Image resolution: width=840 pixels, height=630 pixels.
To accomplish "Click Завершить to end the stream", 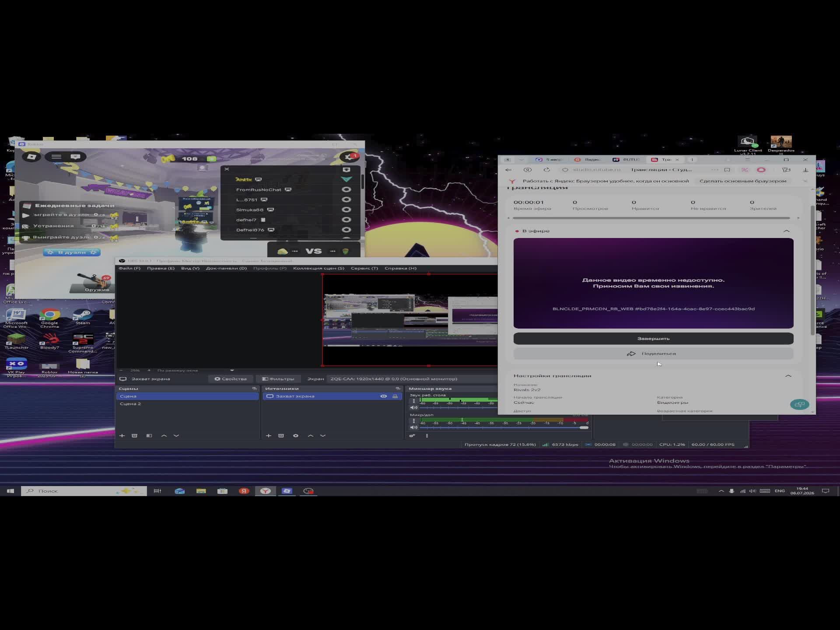I will click(653, 338).
